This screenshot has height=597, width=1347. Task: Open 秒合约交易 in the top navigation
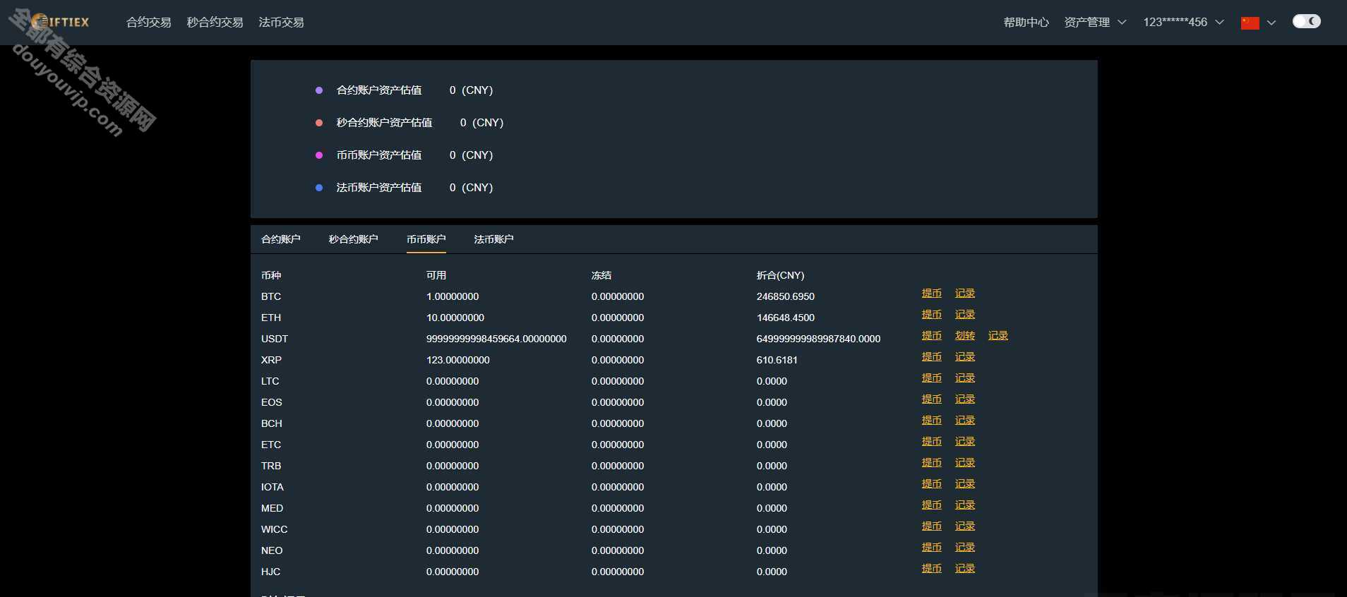pos(215,23)
